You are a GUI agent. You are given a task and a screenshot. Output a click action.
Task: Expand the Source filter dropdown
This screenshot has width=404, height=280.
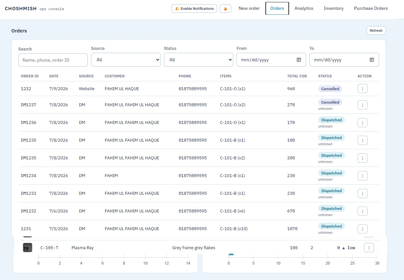tap(126, 60)
